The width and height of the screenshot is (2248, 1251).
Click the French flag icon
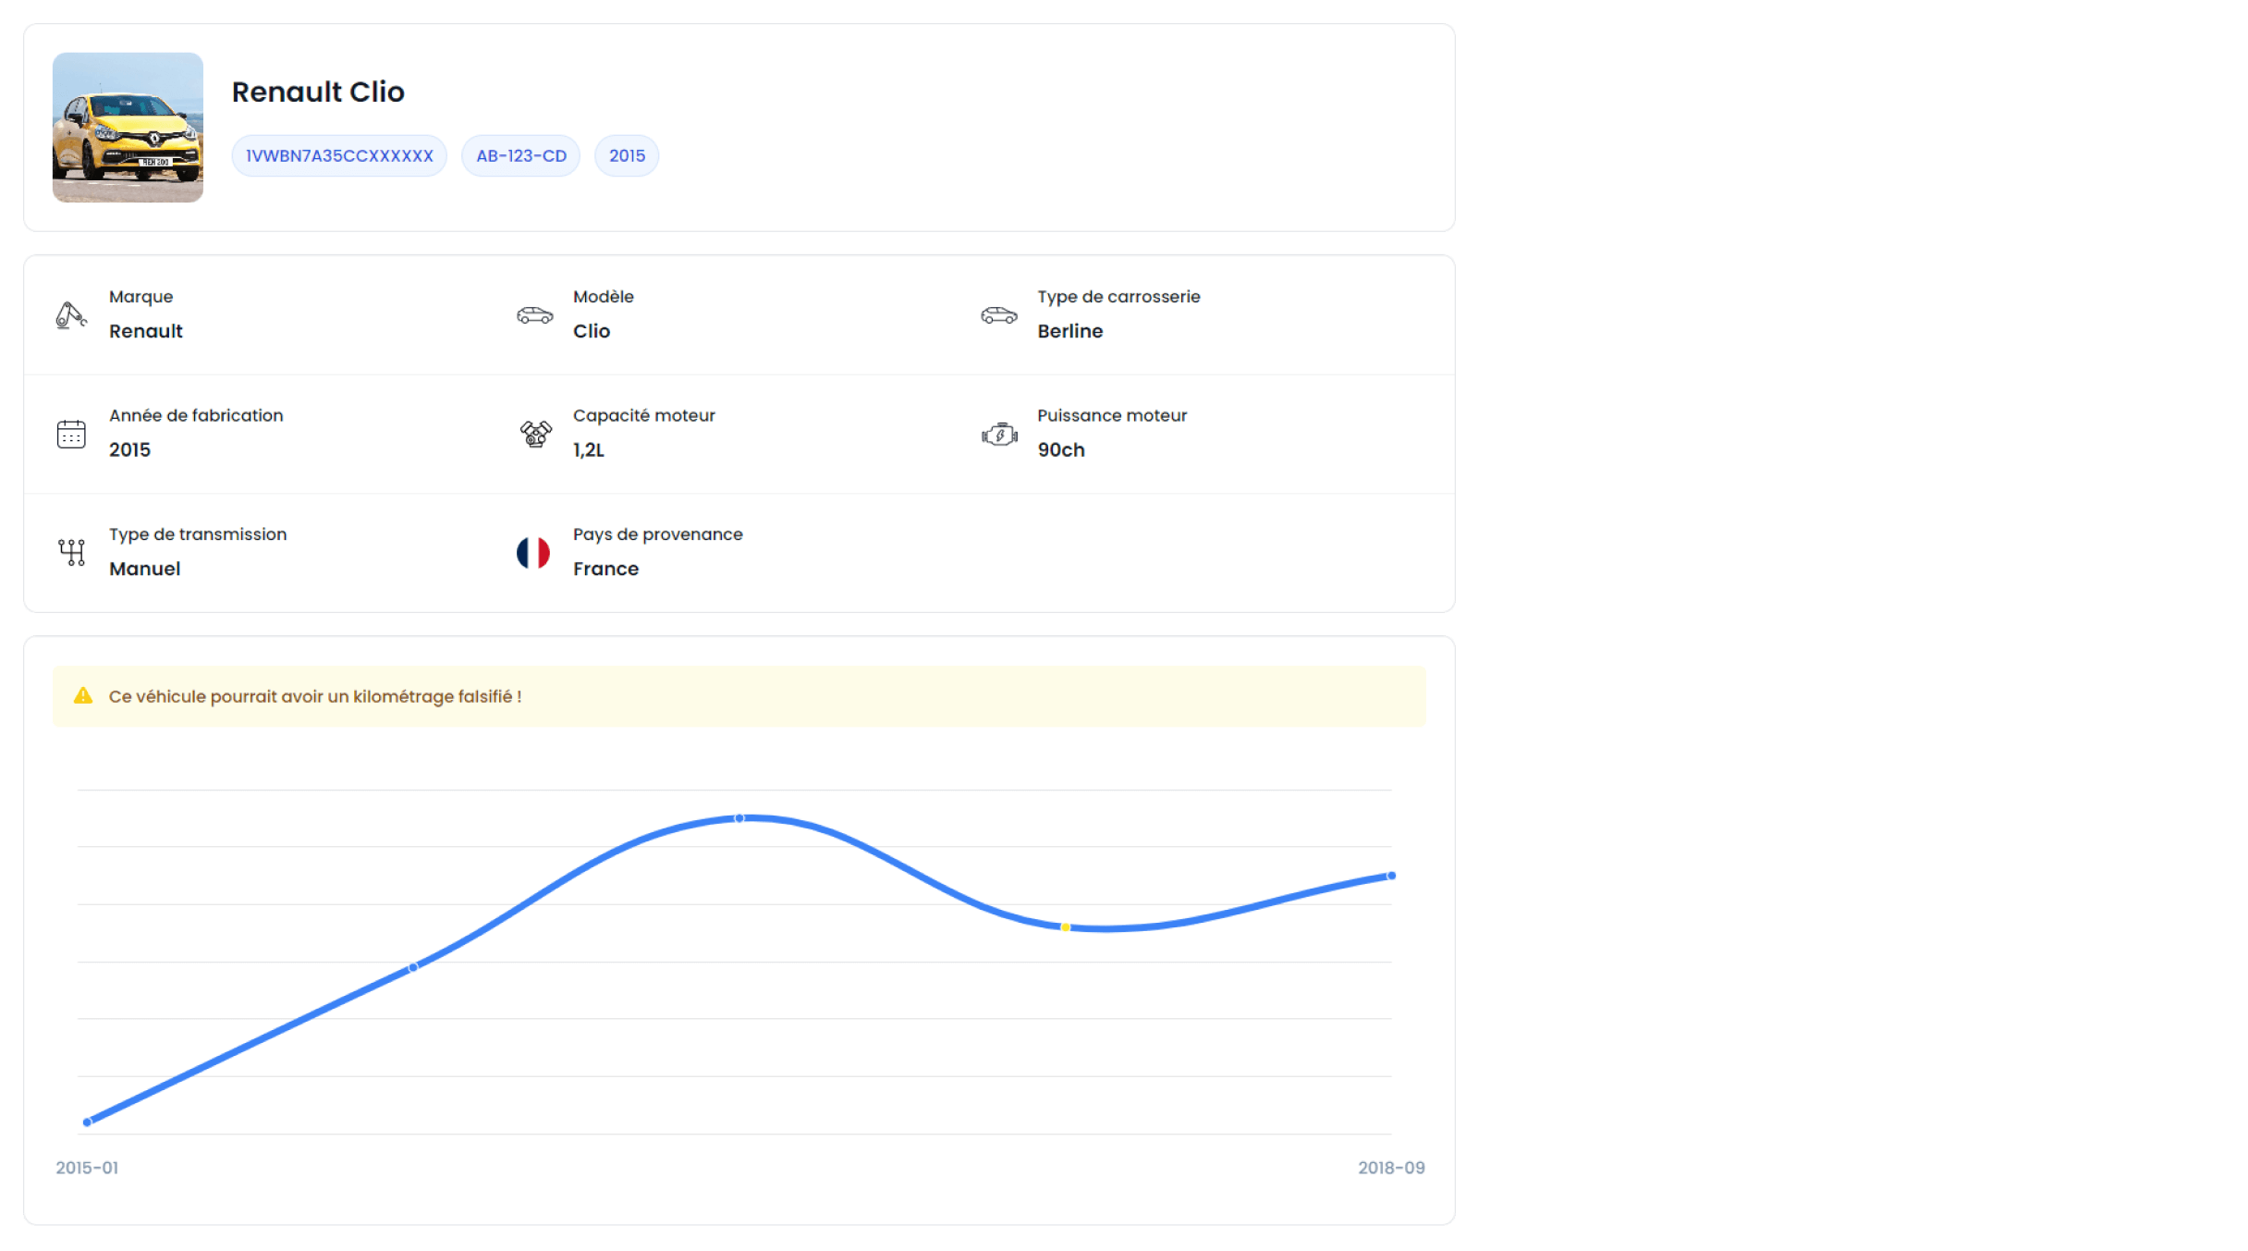(533, 553)
